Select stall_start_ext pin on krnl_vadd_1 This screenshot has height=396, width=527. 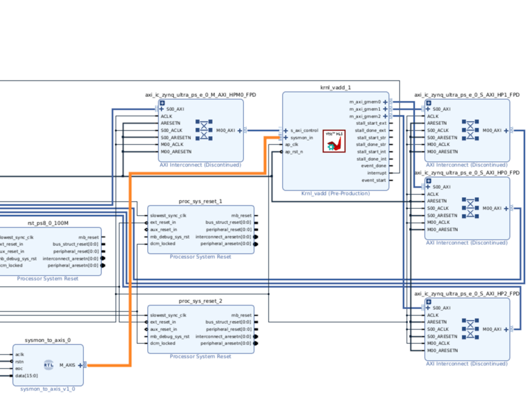(x=372, y=123)
